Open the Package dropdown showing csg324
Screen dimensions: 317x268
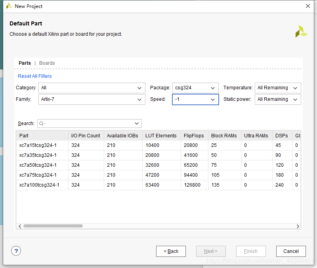195,88
